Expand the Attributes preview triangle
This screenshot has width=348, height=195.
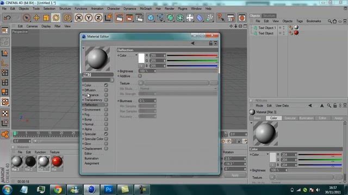pos(251,123)
